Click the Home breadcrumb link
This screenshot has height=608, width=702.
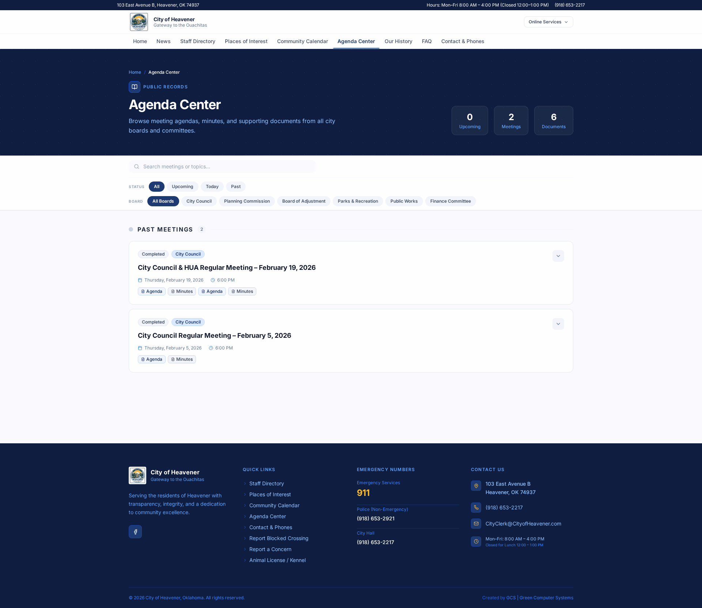[135, 72]
